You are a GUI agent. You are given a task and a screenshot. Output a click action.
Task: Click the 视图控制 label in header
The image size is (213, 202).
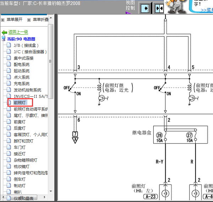point(130,5)
